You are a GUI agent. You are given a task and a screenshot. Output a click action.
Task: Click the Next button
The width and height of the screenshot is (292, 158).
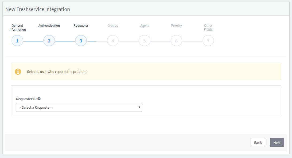point(277,143)
